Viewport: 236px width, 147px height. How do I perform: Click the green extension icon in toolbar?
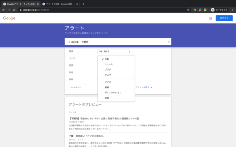(x=195, y=10)
